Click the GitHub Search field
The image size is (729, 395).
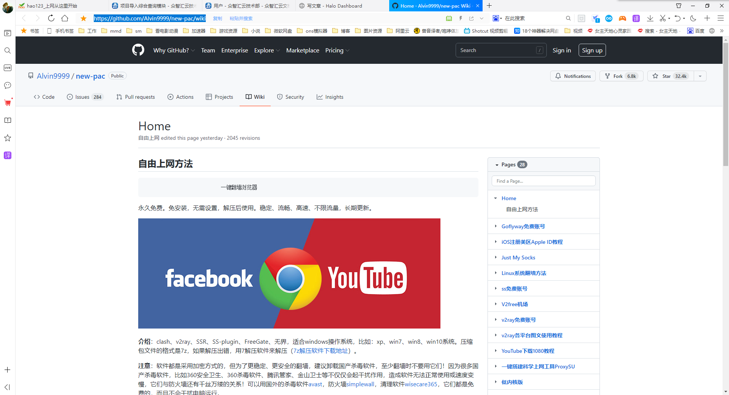[501, 50]
